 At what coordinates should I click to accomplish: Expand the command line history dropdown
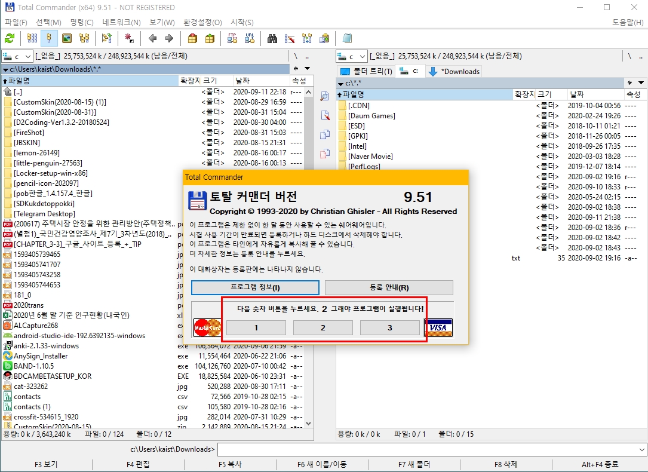642,449
